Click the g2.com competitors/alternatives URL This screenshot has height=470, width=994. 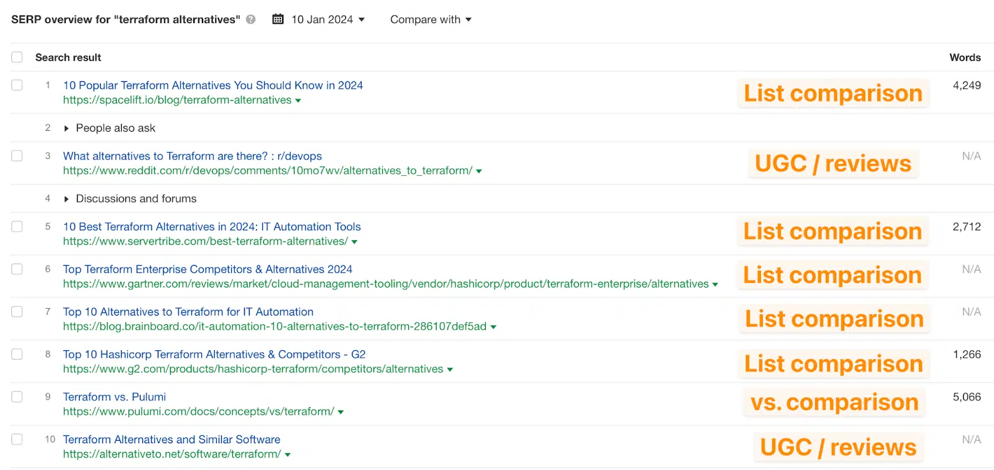pos(253,369)
